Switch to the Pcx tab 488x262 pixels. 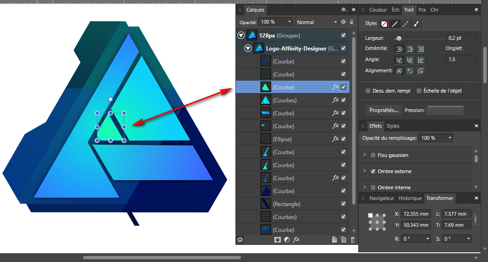[422, 10]
